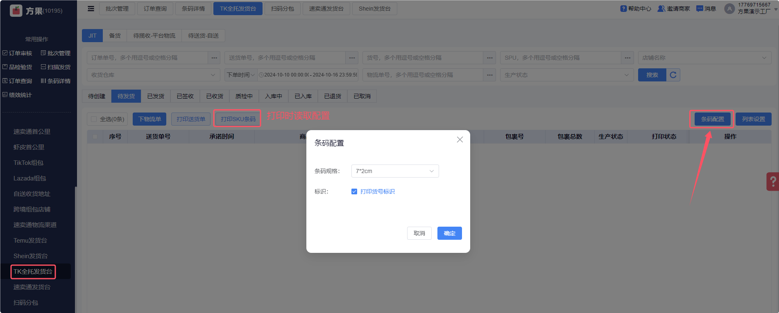Open the 店铺名称 dropdown
The image size is (779, 313).
point(704,58)
